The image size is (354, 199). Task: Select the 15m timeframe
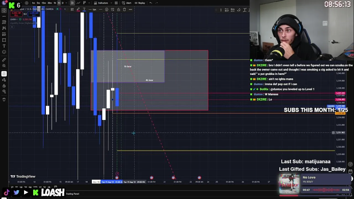pyautogui.click(x=44, y=3)
